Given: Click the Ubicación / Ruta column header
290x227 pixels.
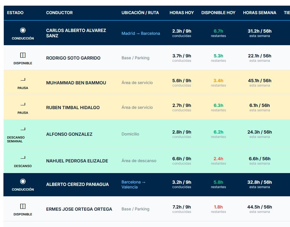Looking at the screenshot, I should coord(140,13).
